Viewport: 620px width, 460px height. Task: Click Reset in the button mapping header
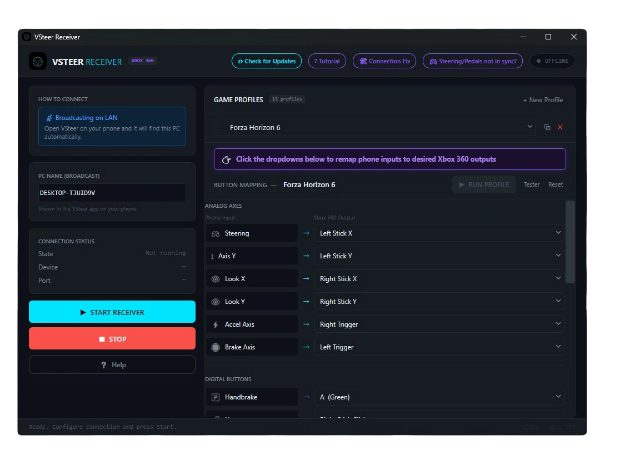click(555, 184)
